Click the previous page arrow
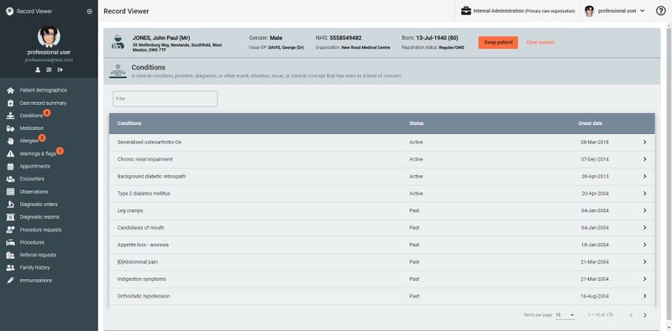672x331 pixels. [x=631, y=316]
